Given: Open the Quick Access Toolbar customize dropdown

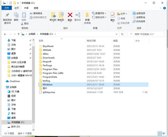Looking at the screenshot, I should [18, 3].
